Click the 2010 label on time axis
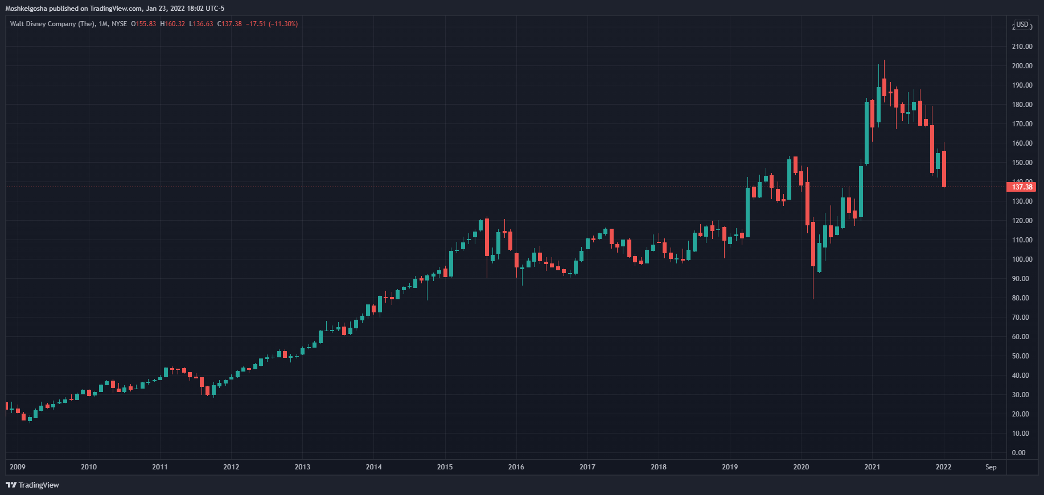 point(89,467)
